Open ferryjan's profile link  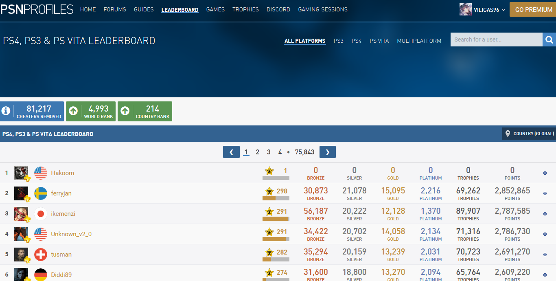[x=61, y=193]
